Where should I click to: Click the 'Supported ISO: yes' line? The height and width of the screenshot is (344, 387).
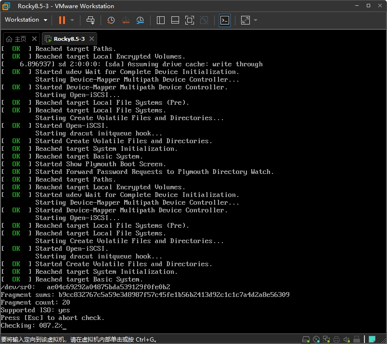(35, 310)
